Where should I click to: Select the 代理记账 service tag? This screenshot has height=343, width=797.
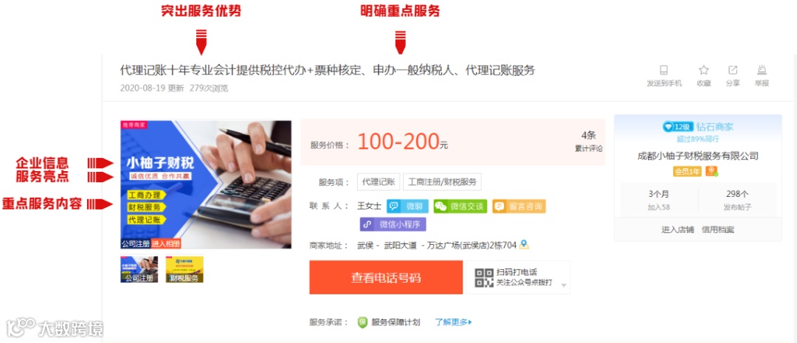(378, 181)
